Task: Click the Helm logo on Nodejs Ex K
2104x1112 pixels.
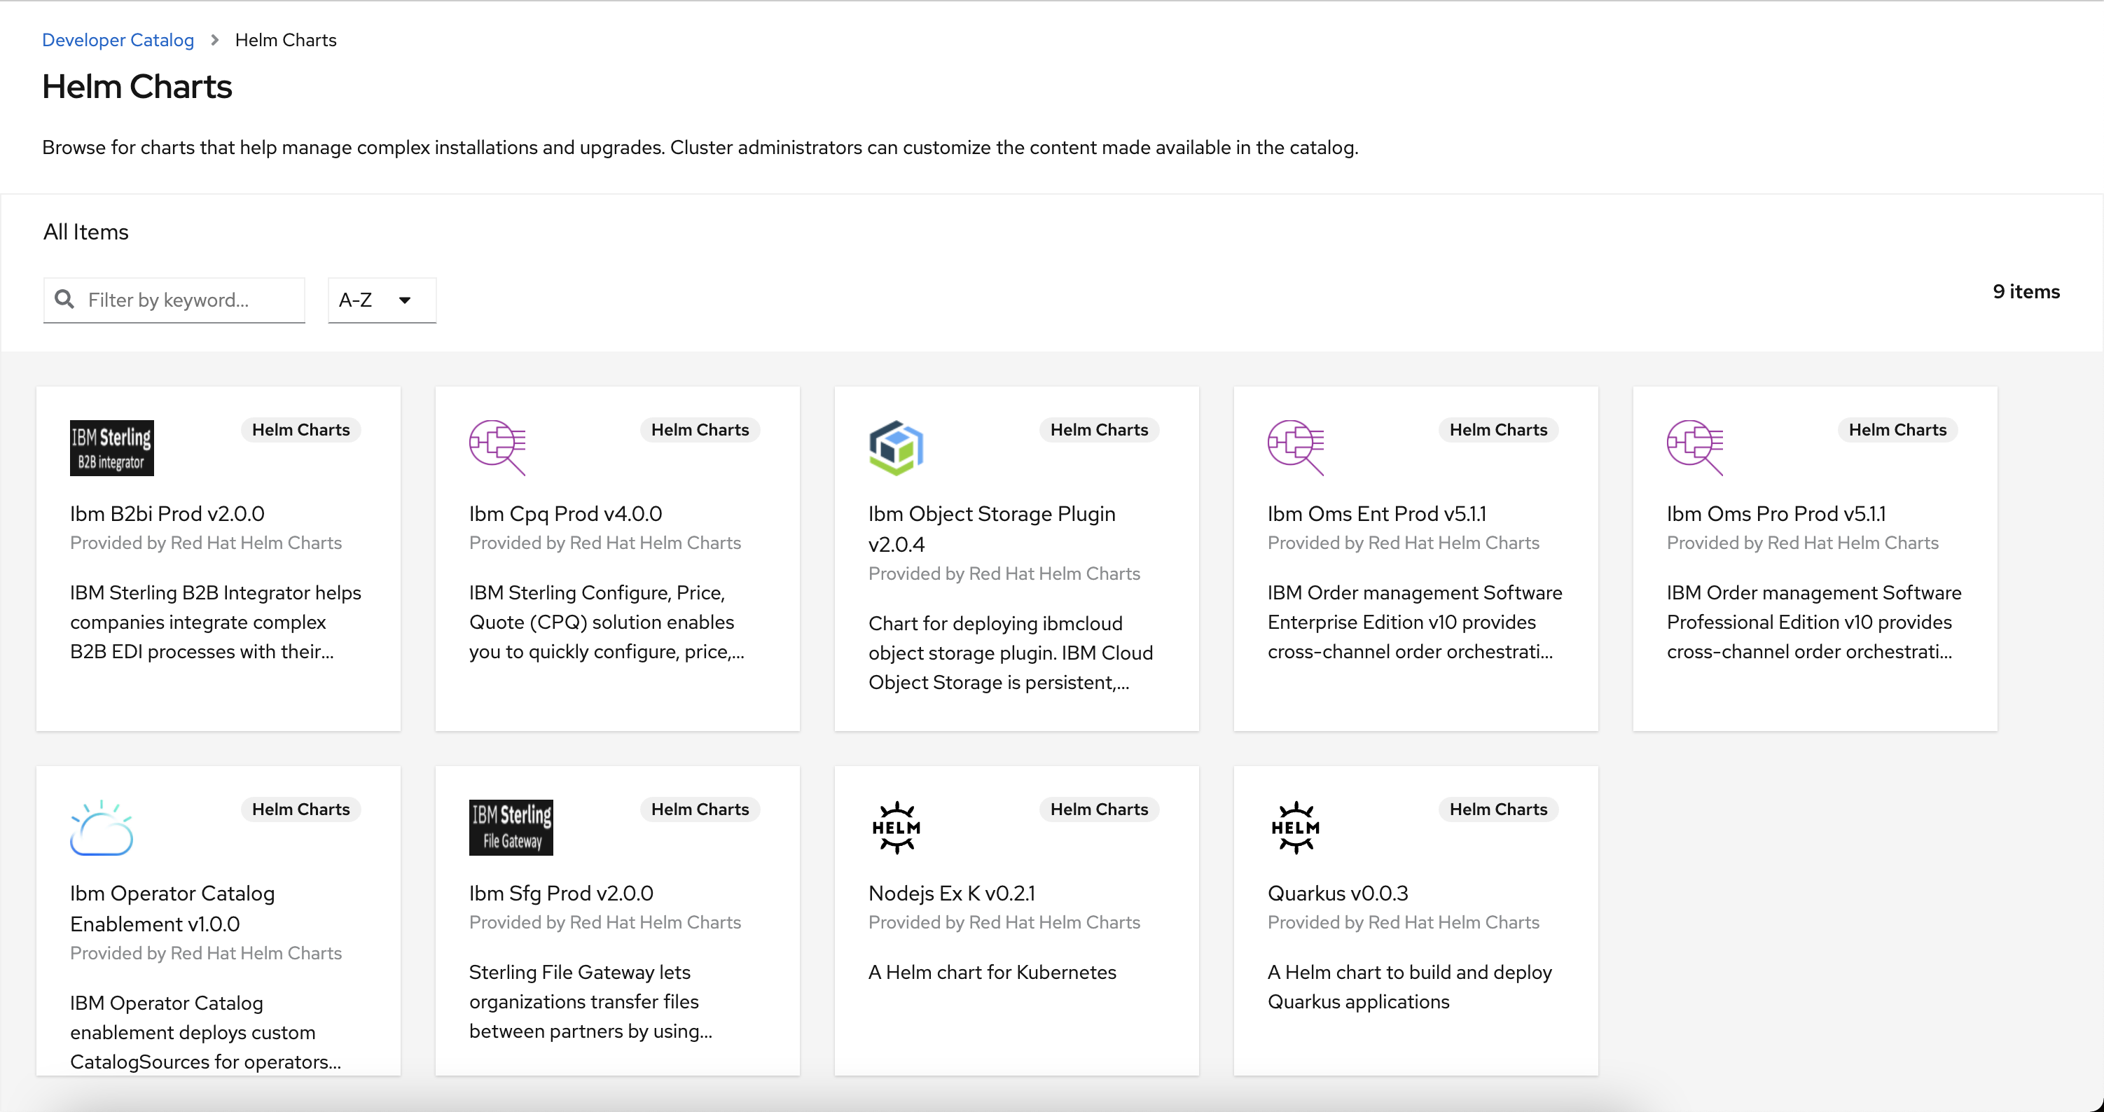Action: tap(896, 827)
